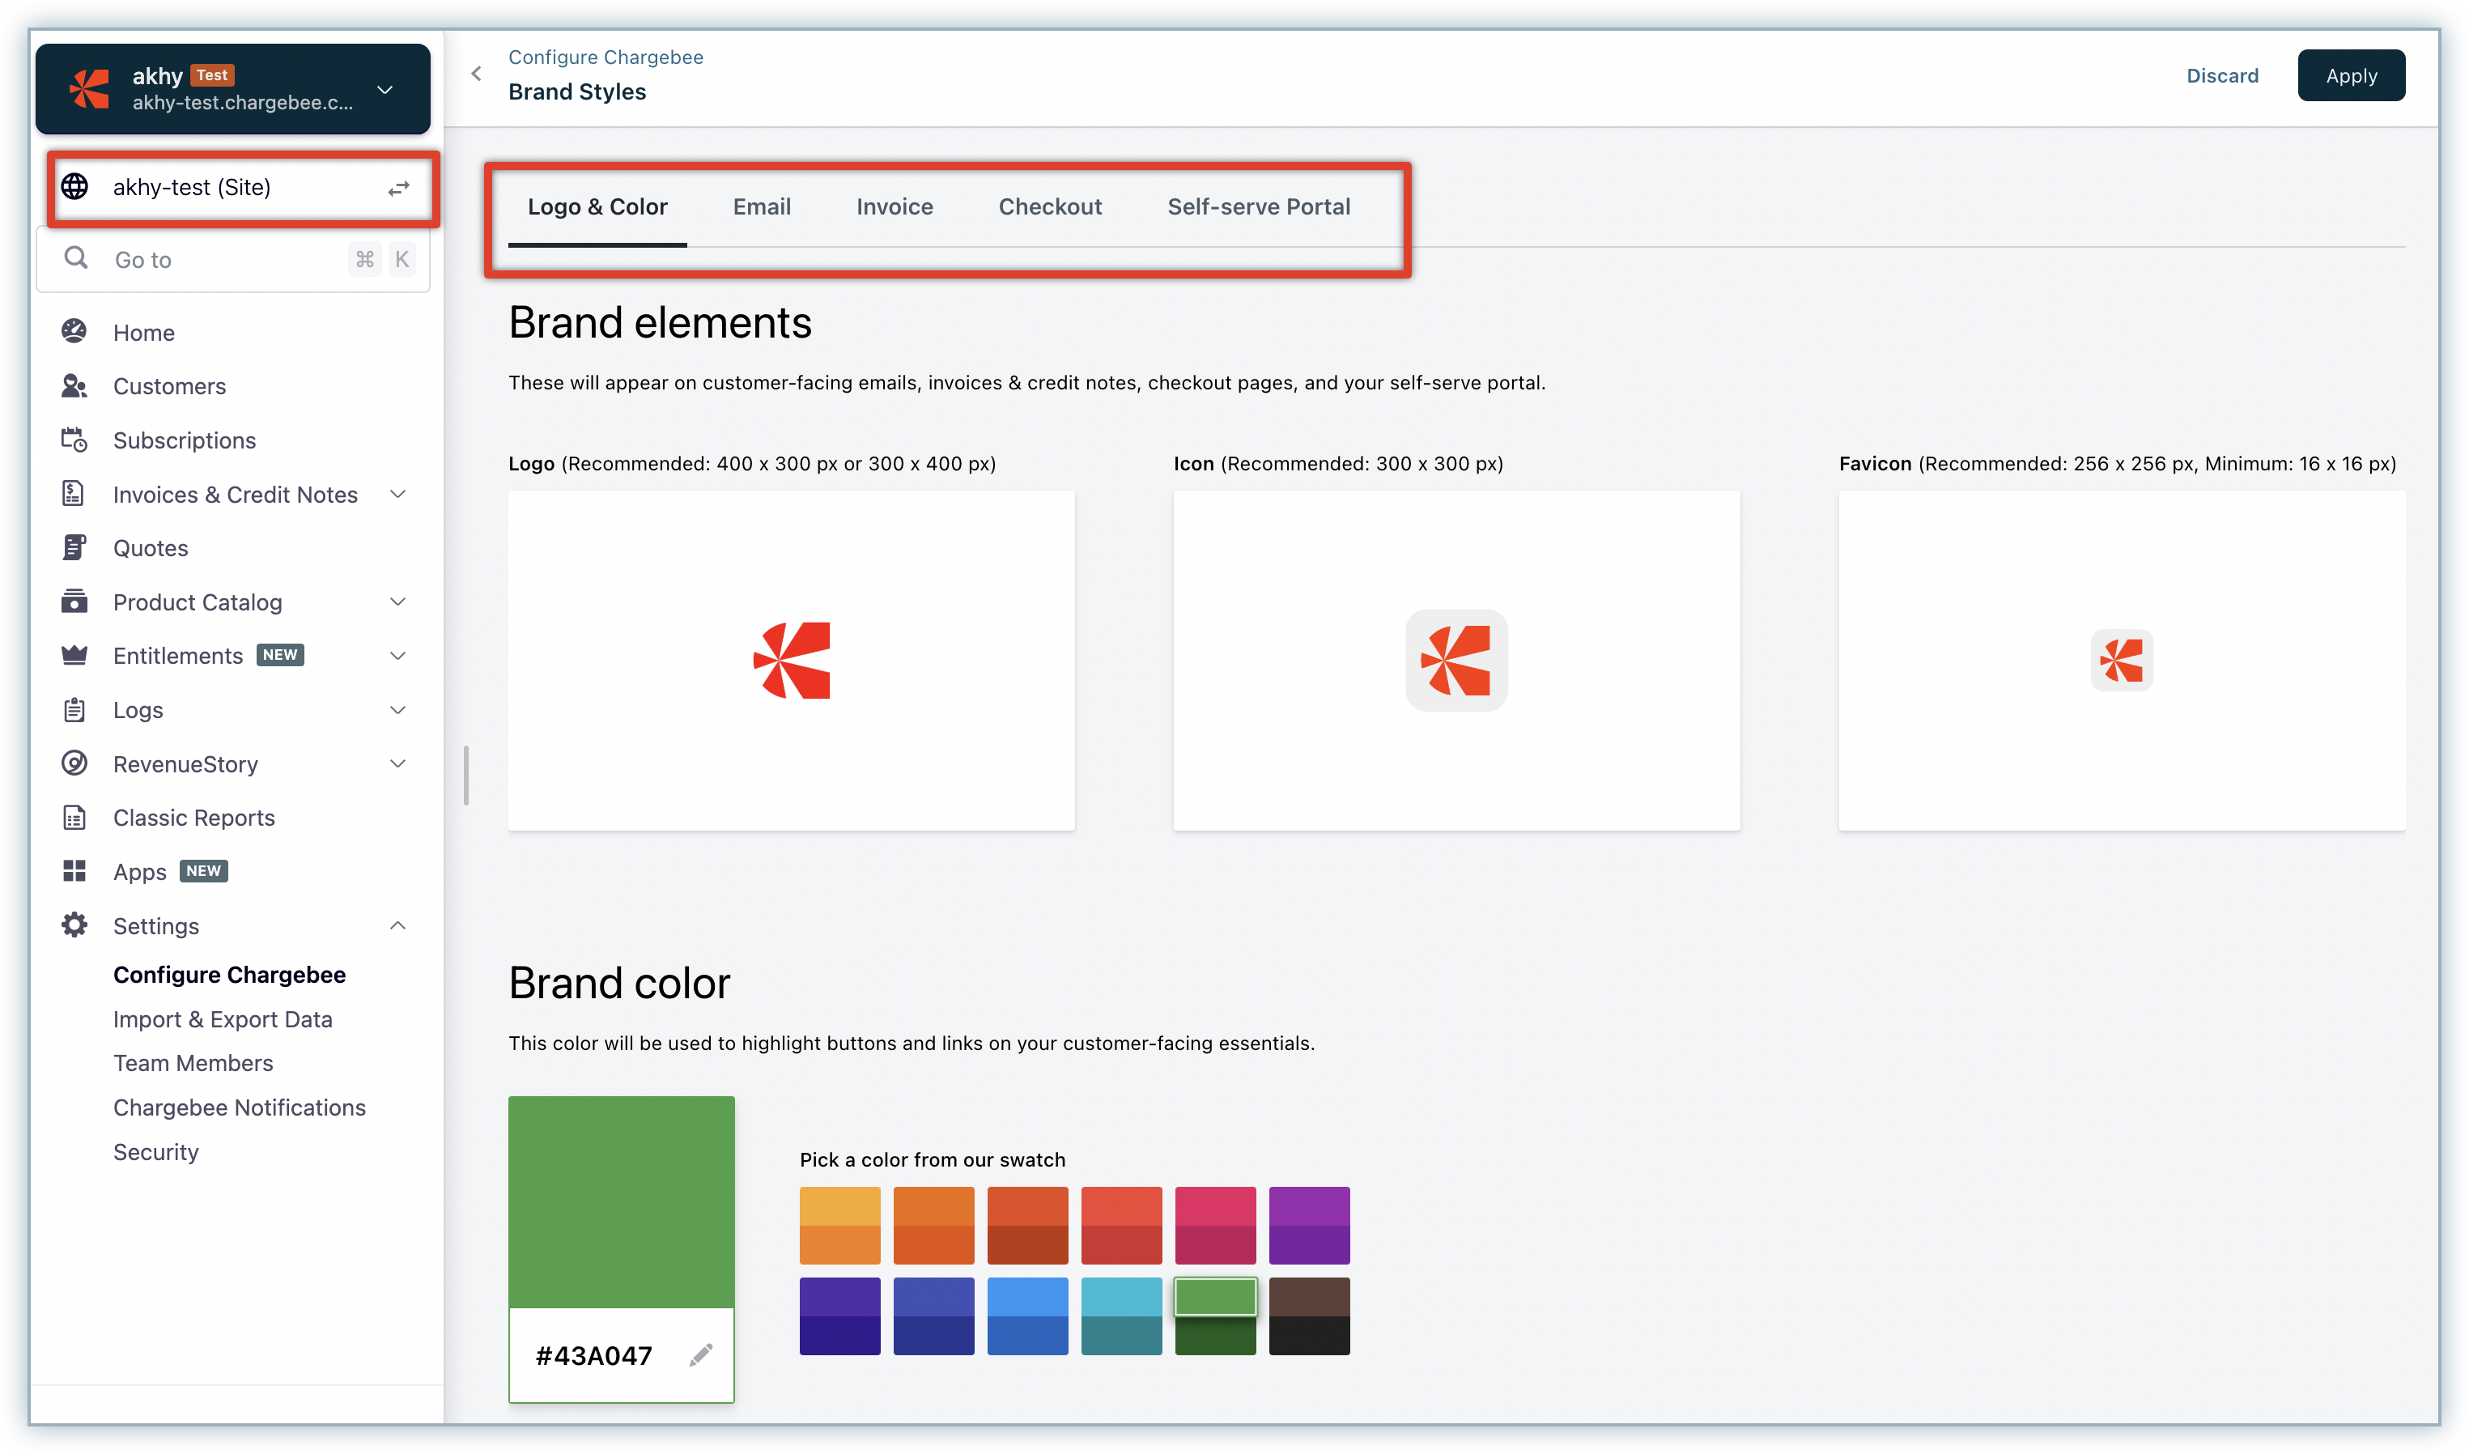The width and height of the screenshot is (2469, 1454).
Task: Click the Apps grid icon
Action: 74,871
